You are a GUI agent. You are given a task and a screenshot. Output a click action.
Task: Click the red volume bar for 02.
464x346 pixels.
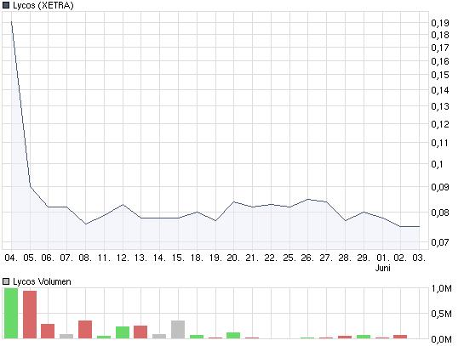click(400, 337)
